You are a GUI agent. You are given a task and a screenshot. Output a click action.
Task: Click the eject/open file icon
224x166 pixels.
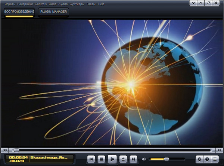click(123, 159)
